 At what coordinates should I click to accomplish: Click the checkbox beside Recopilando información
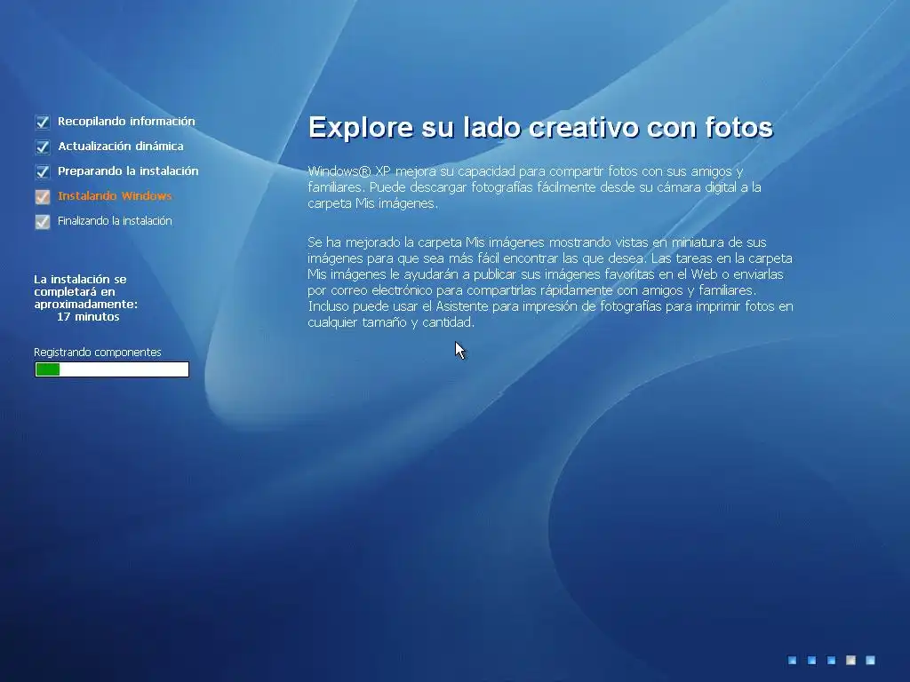43,122
